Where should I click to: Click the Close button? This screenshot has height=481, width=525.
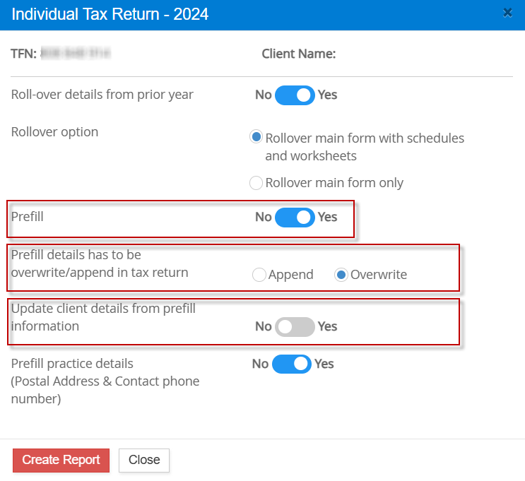tap(144, 461)
